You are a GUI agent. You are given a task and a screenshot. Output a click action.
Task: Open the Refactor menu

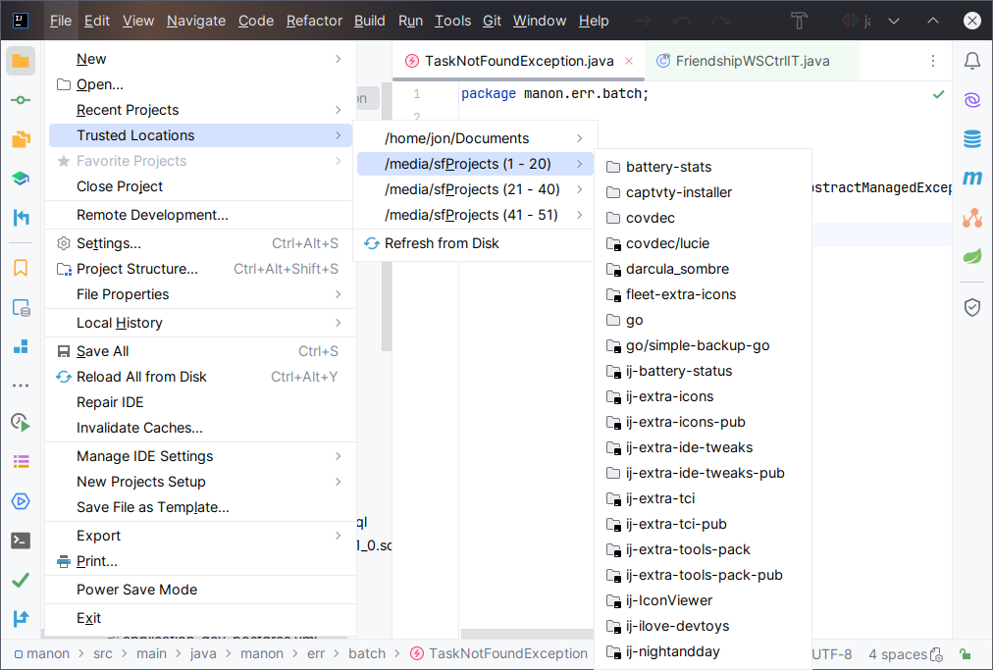[314, 21]
